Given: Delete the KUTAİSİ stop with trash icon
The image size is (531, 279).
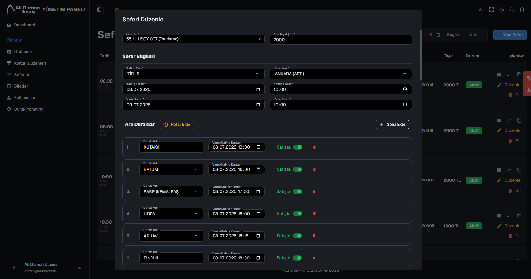Looking at the screenshot, I should click(x=314, y=147).
